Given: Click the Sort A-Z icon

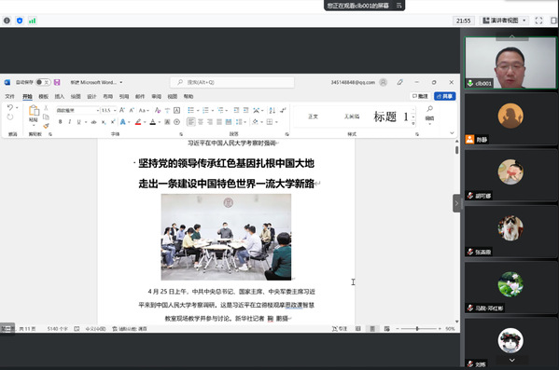Looking at the screenshot, I should (x=272, y=110).
